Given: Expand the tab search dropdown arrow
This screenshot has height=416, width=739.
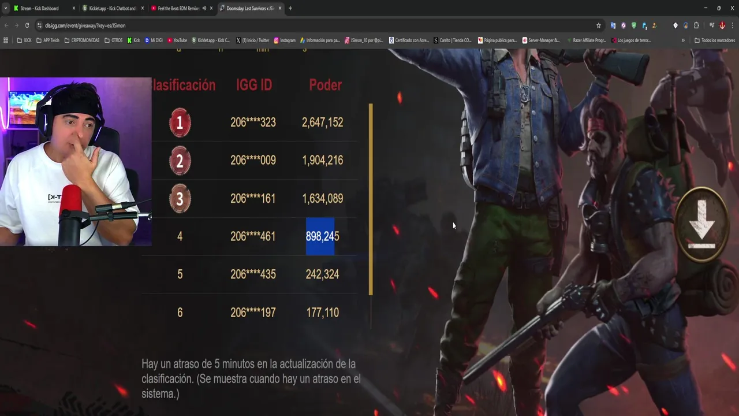Looking at the screenshot, I should point(5,8).
